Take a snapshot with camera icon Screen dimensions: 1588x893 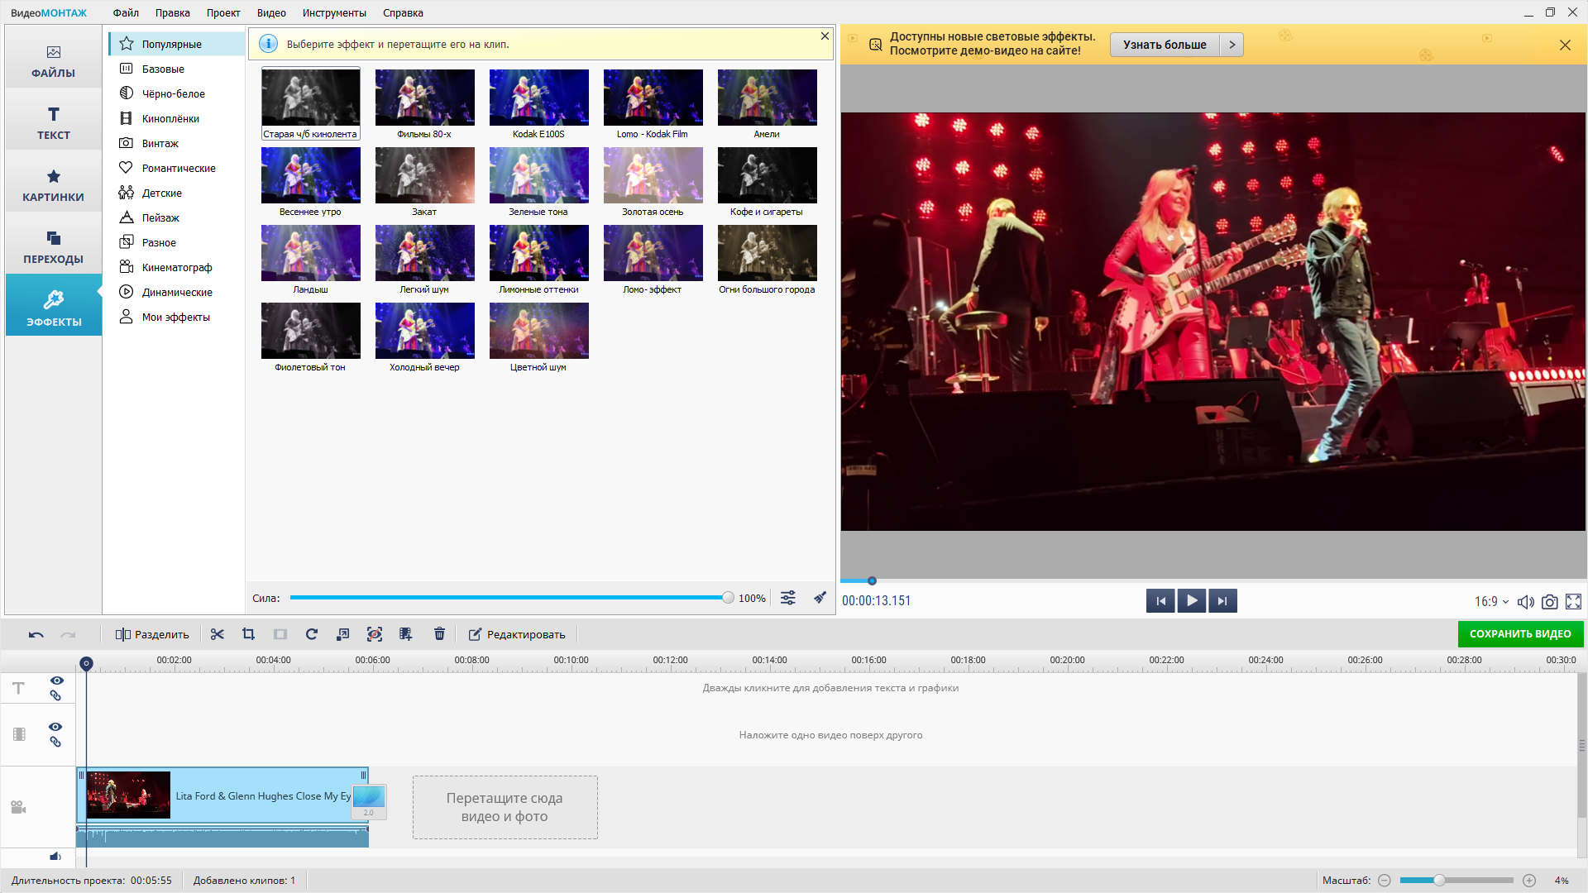(1550, 601)
